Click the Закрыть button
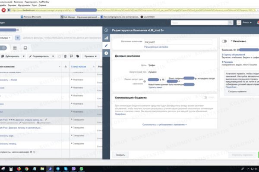 click(x=120, y=155)
